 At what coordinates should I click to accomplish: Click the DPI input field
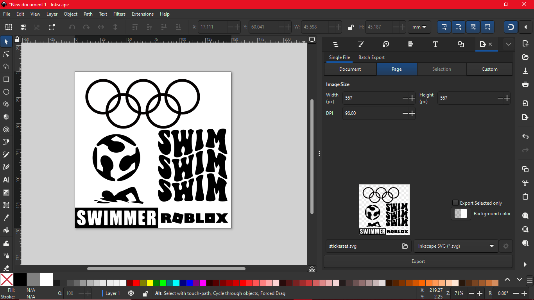(x=372, y=113)
